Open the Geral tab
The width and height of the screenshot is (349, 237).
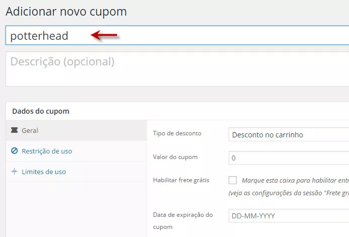(x=77, y=130)
